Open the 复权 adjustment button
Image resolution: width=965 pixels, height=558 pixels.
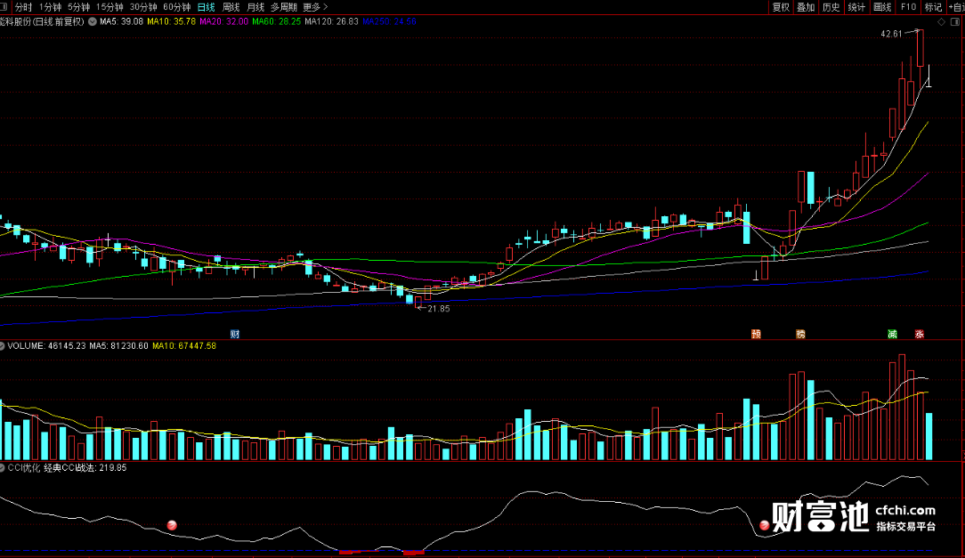[x=781, y=7]
